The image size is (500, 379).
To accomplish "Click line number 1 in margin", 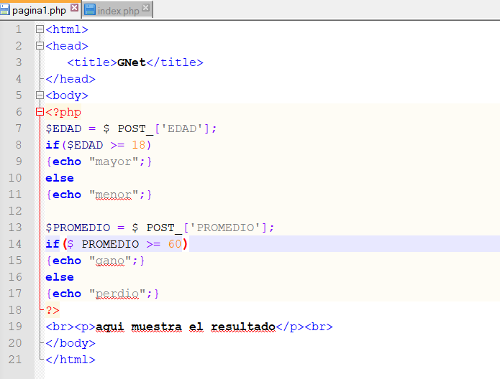I will (19, 29).
